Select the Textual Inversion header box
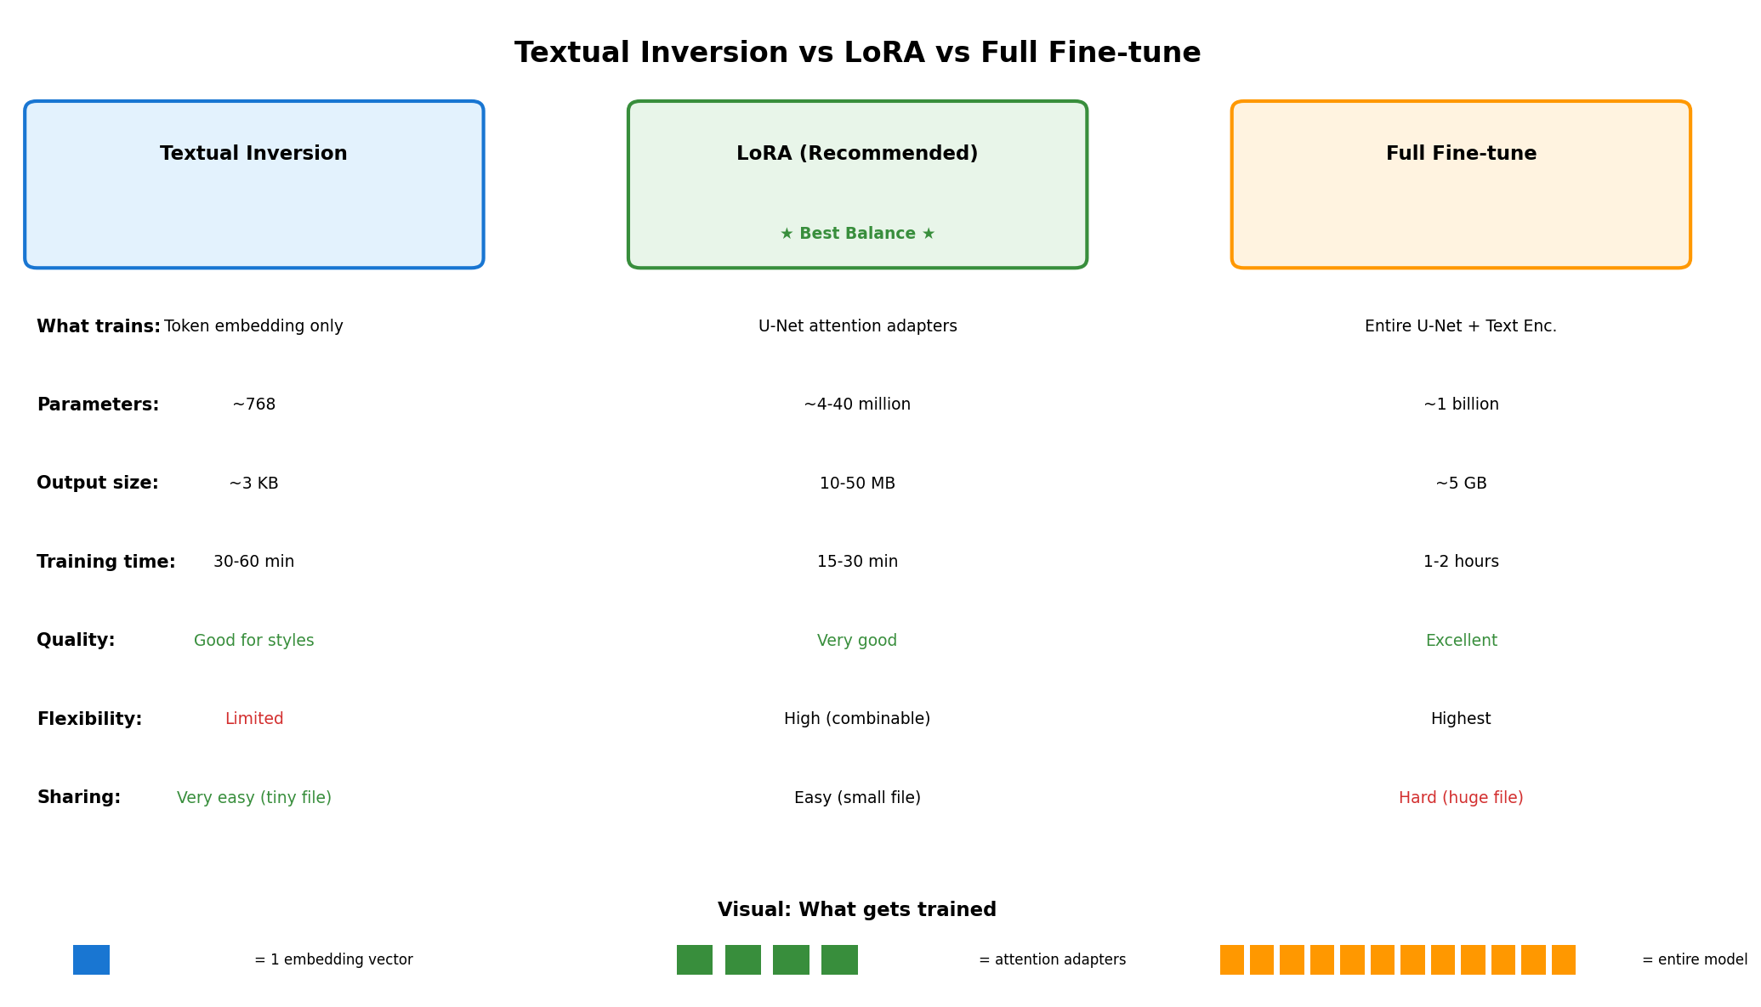The image size is (1761, 1007). coord(253,184)
